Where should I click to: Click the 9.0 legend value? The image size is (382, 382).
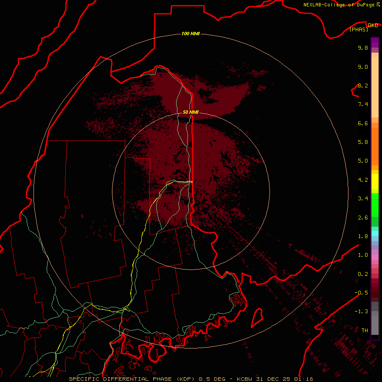coord(363,67)
